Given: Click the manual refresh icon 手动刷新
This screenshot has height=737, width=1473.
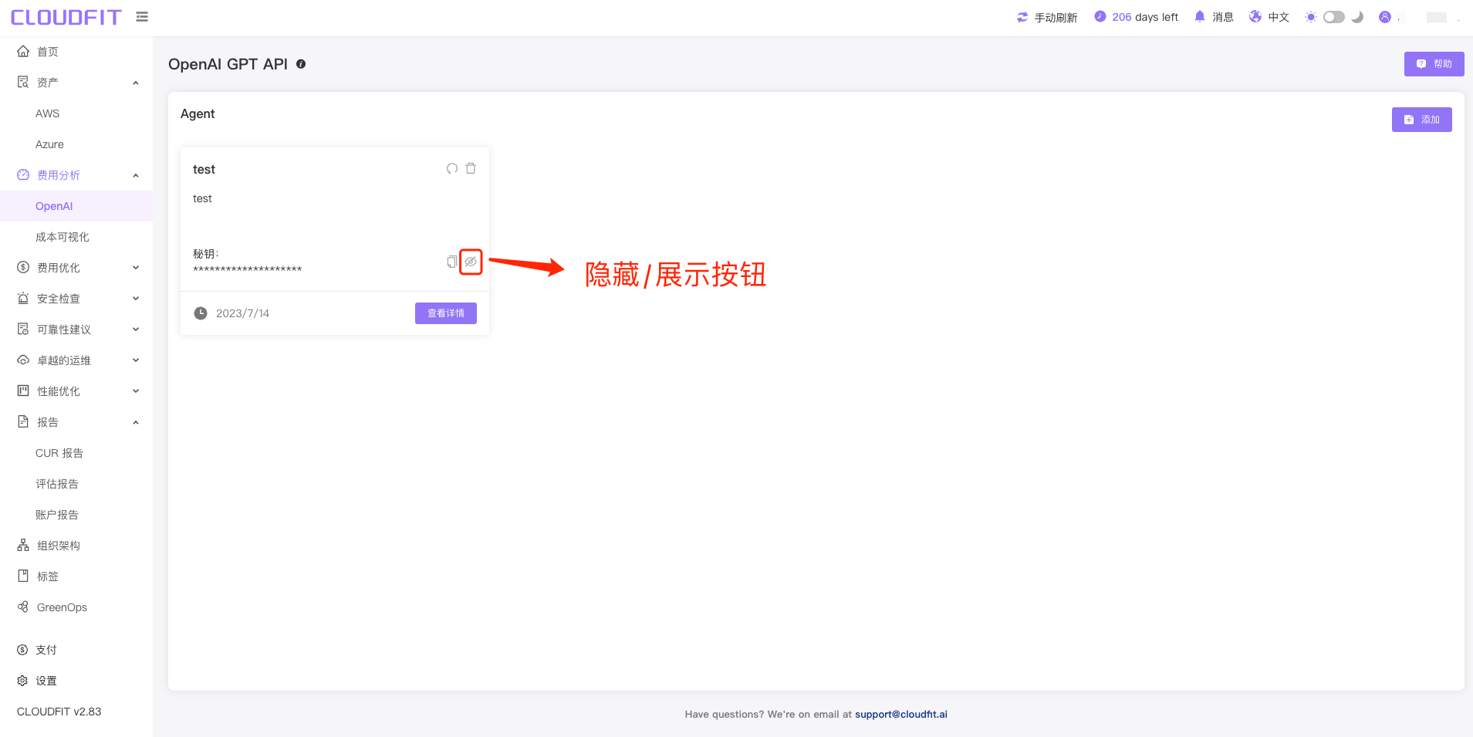Looking at the screenshot, I should click(1022, 17).
